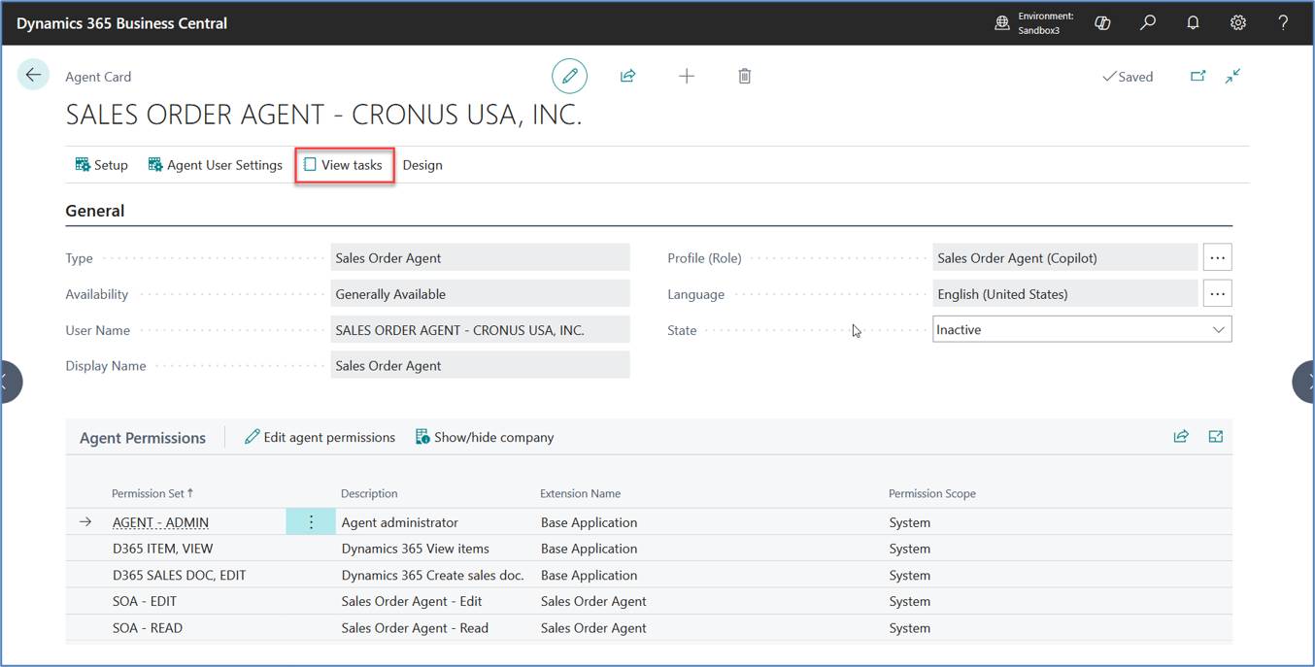
Task: Navigate to the next record
Action: 1304,382
